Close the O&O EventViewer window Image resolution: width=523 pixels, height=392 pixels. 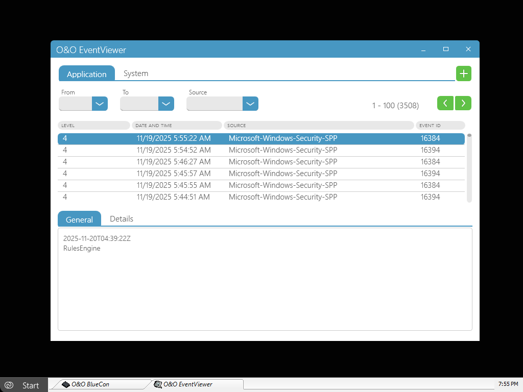[468, 50]
